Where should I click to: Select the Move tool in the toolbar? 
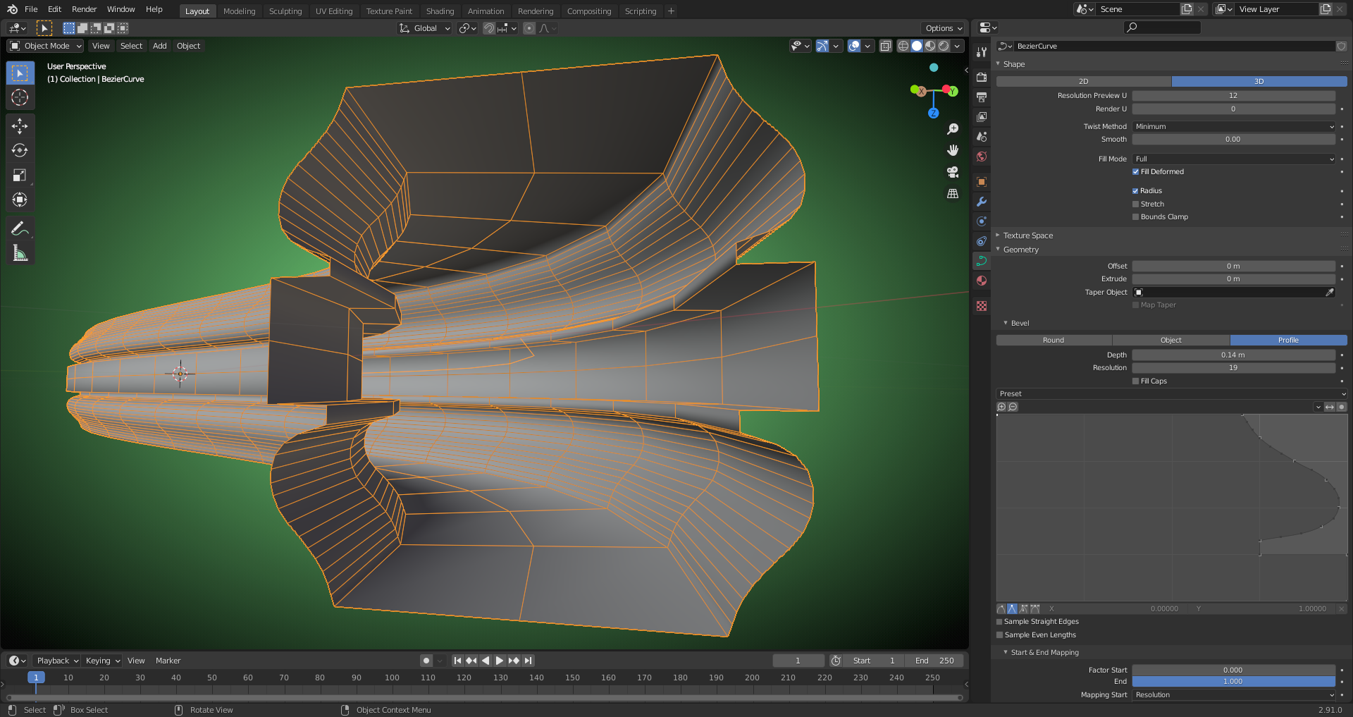click(20, 126)
